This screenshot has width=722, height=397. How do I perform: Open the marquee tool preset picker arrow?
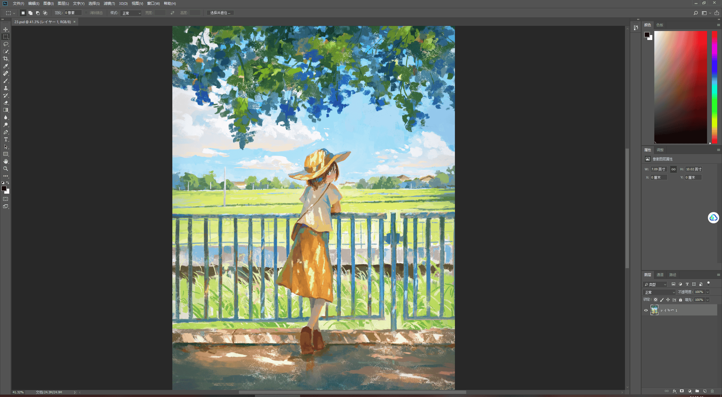[x=14, y=13]
